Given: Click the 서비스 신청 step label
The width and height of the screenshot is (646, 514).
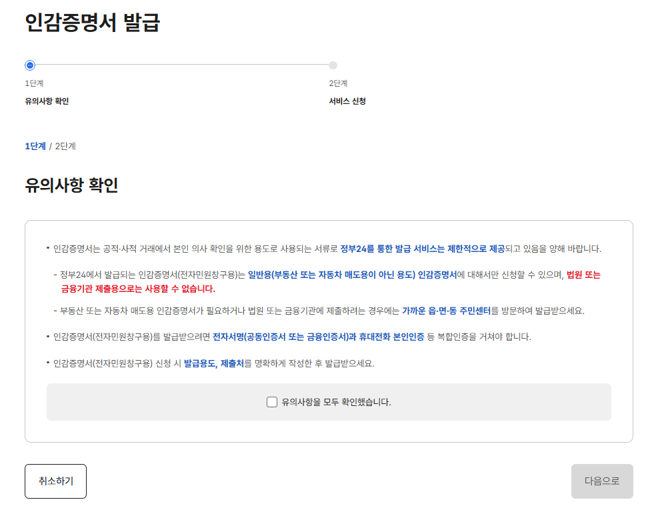Looking at the screenshot, I should [x=347, y=101].
